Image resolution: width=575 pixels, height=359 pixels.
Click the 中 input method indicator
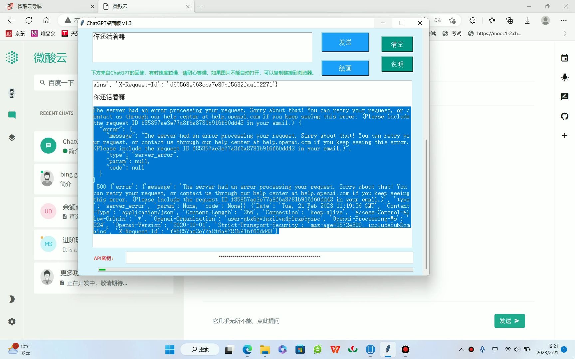coord(495,349)
